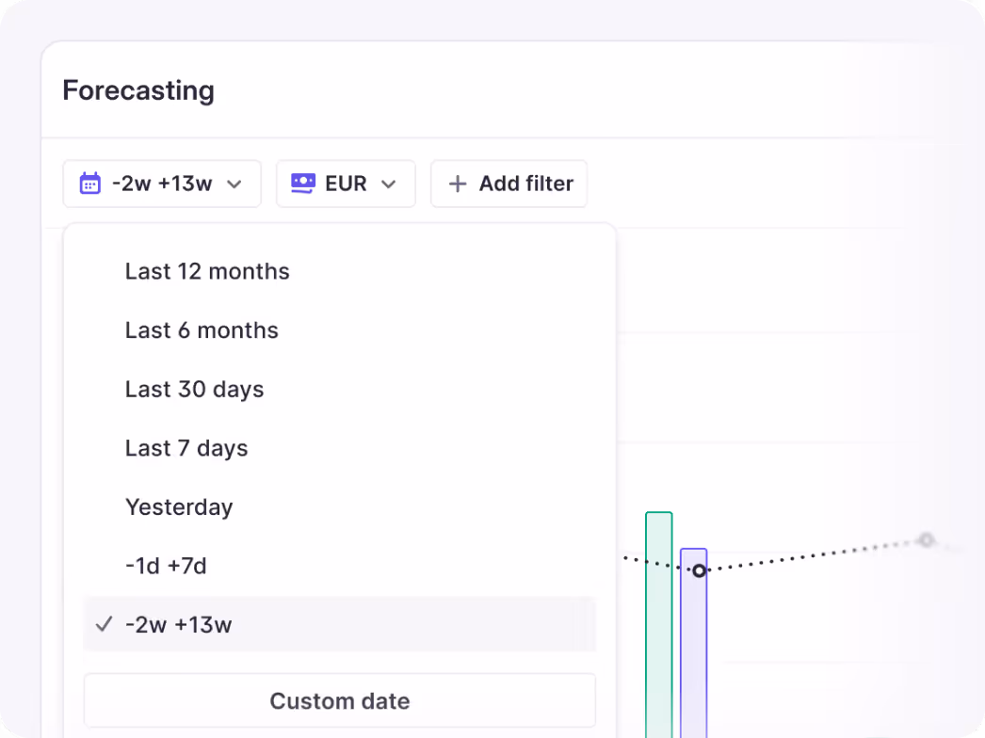Click the banknote currency icon
The width and height of the screenshot is (985, 738).
coord(303,184)
